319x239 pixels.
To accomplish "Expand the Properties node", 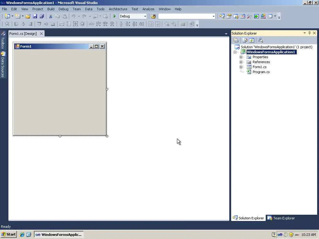I will tap(241, 57).
